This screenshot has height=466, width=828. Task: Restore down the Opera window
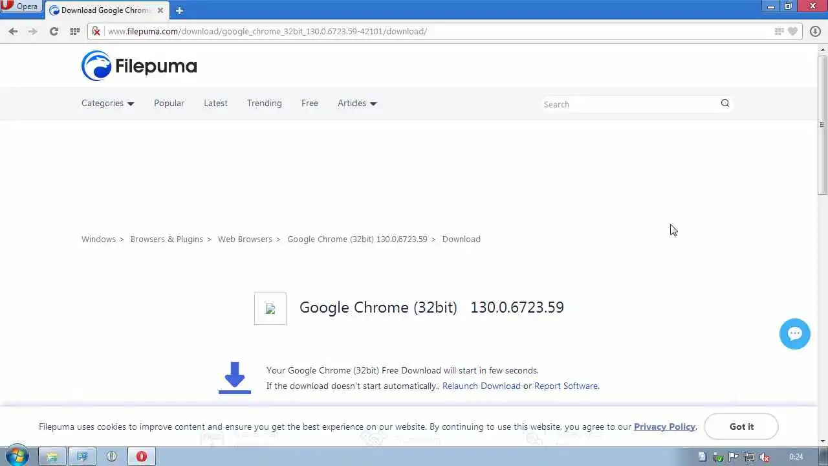click(x=788, y=6)
